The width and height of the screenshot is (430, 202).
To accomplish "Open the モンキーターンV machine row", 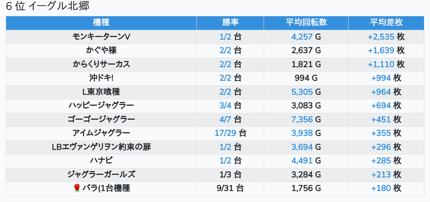I will [x=101, y=37].
